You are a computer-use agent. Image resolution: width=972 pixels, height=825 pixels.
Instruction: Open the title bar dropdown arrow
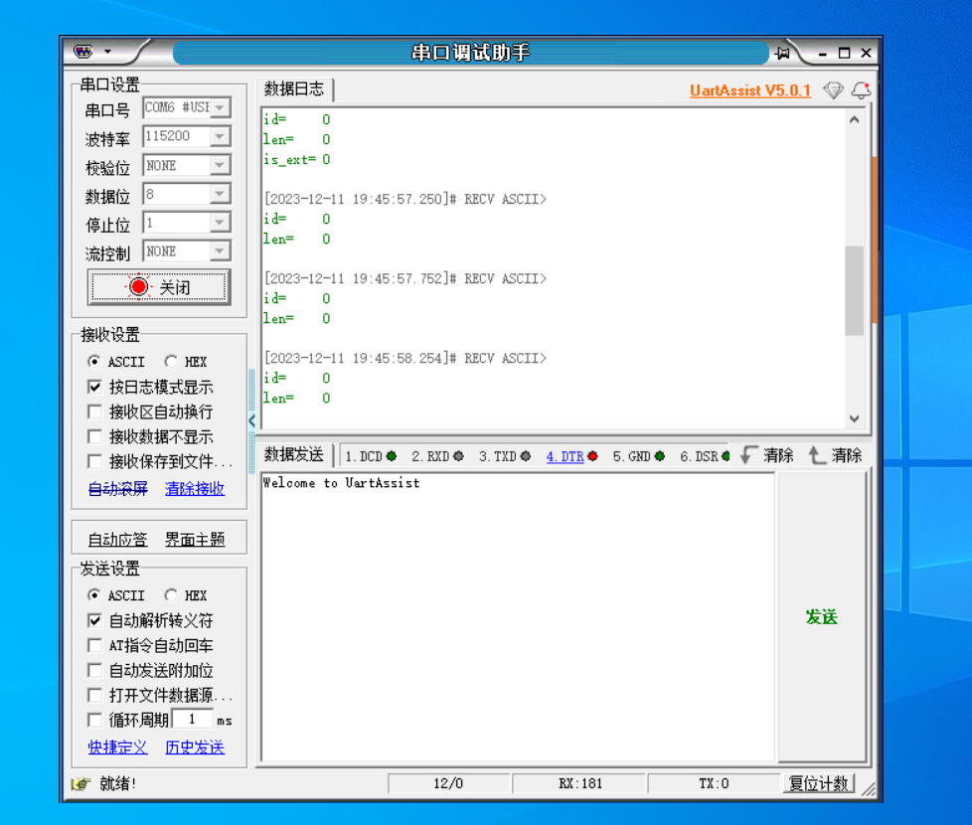coord(108,52)
